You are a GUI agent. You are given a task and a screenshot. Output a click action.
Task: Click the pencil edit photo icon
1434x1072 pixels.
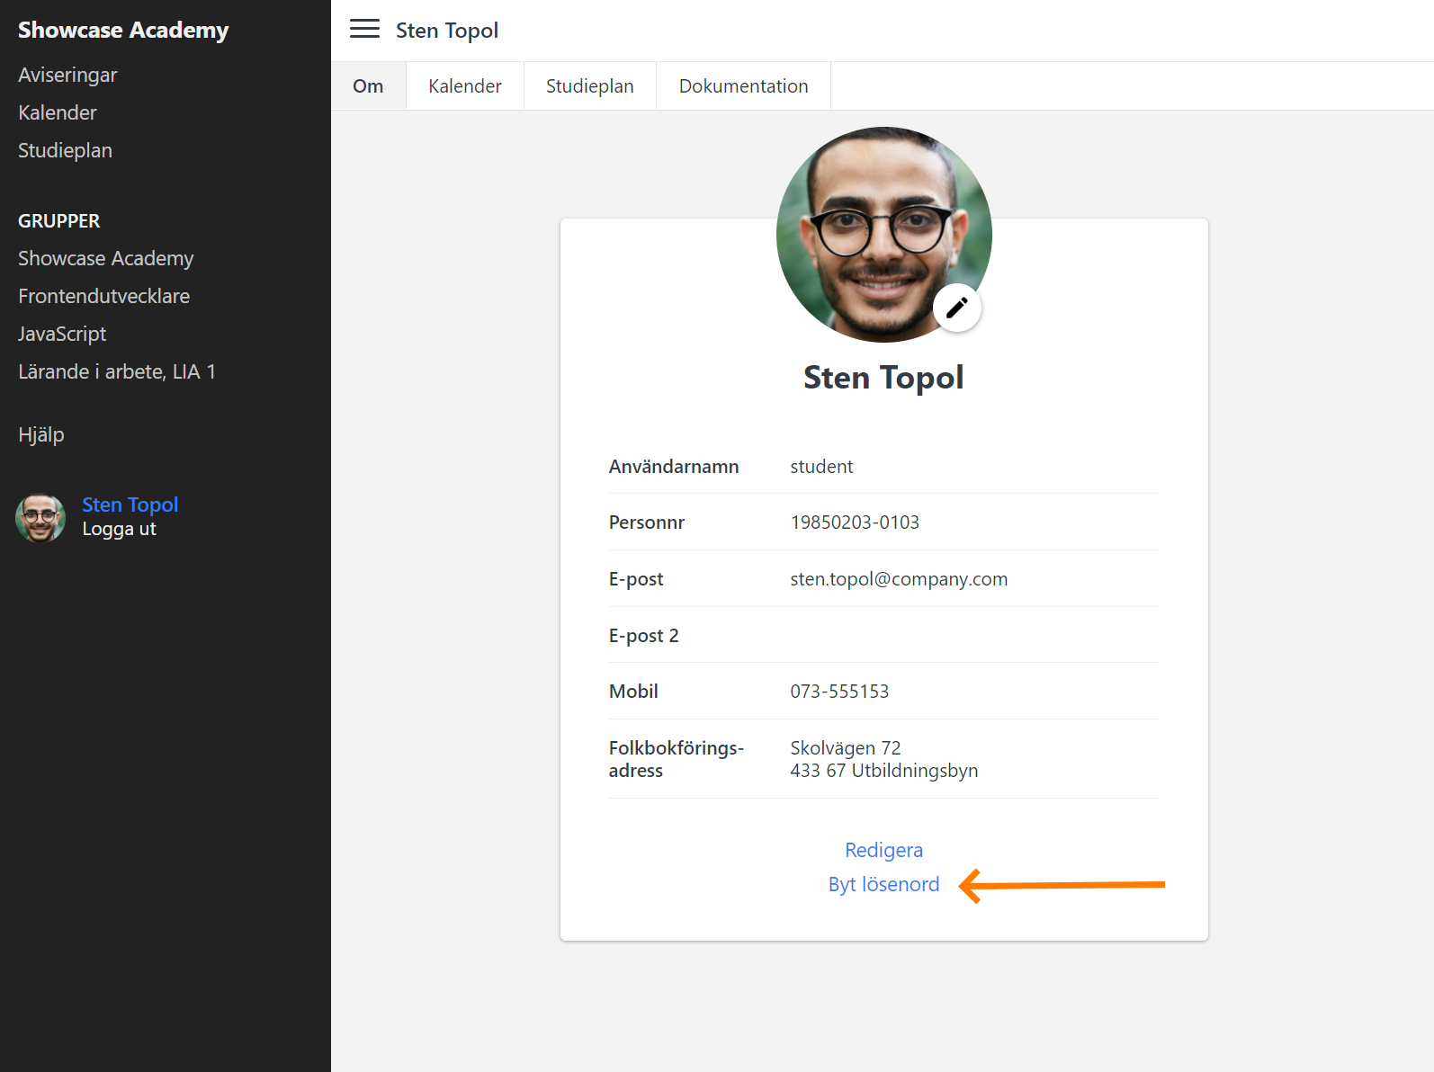pyautogui.click(x=956, y=308)
